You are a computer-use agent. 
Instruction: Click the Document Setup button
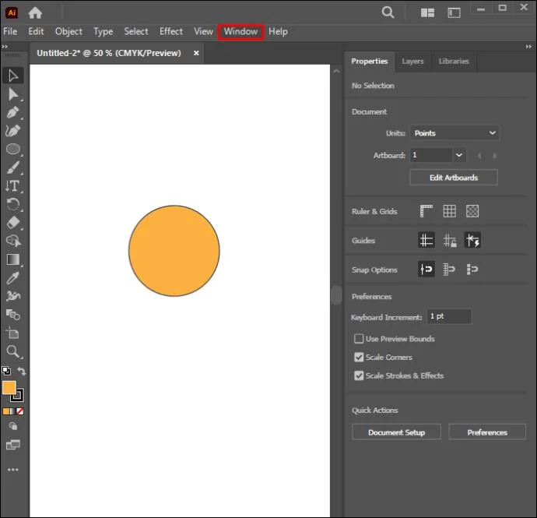pyautogui.click(x=396, y=432)
